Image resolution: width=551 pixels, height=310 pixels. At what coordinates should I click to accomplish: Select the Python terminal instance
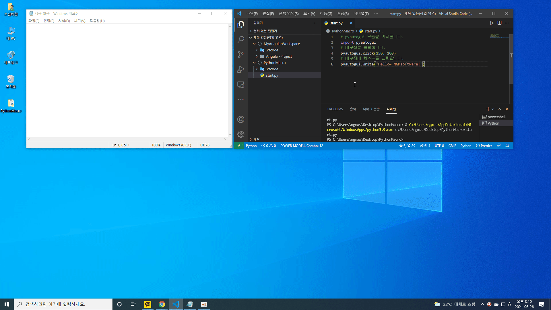pyautogui.click(x=496, y=123)
